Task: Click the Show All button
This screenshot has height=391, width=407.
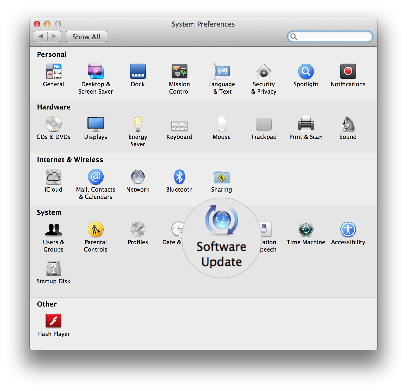Action: (86, 37)
